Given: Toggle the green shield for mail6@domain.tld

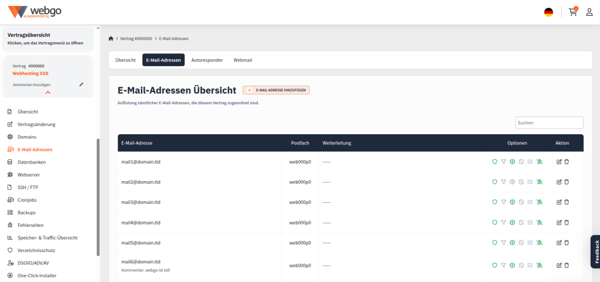Looking at the screenshot, I should click(495, 265).
